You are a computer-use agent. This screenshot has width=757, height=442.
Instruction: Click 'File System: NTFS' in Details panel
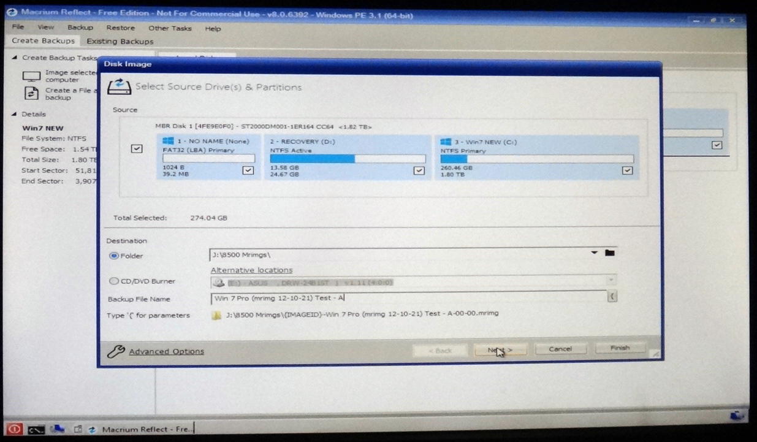[x=54, y=139]
